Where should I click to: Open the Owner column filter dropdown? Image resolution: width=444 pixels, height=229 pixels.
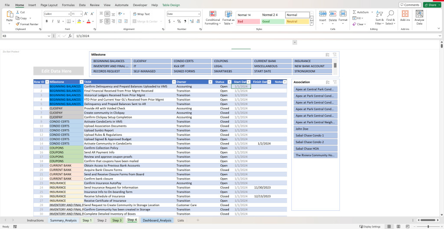pyautogui.click(x=210, y=82)
